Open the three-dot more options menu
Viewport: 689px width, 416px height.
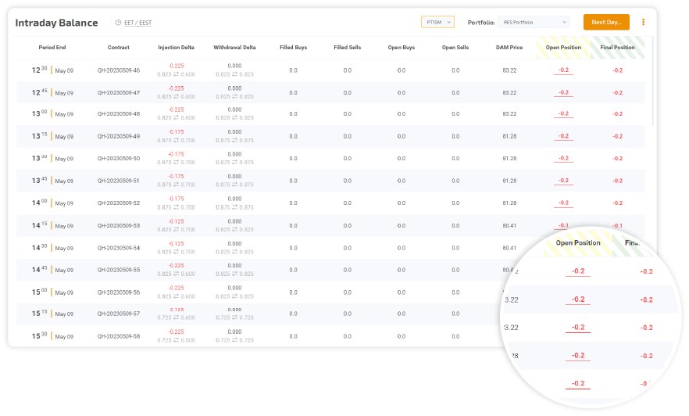click(x=644, y=22)
